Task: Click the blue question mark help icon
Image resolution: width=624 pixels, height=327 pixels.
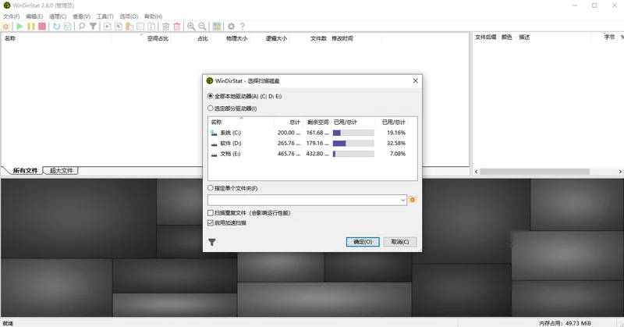Action: point(242,27)
